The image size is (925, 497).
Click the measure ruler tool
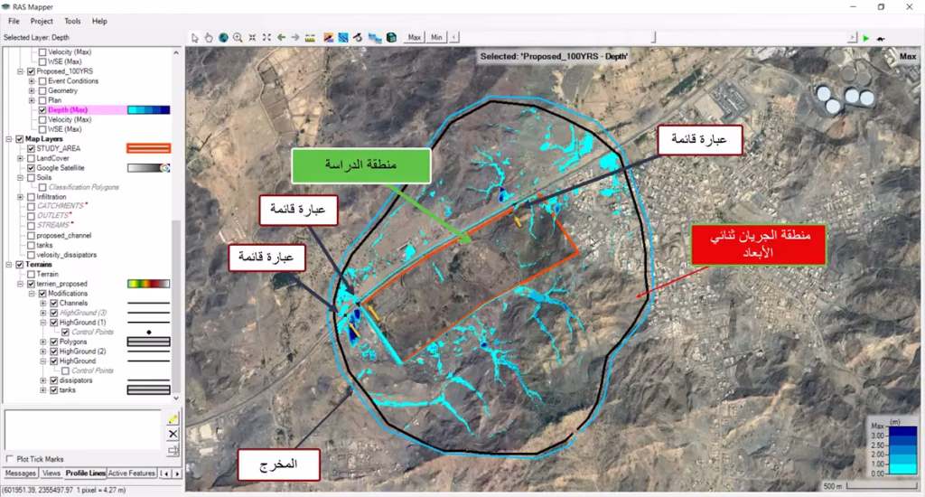tap(310, 38)
